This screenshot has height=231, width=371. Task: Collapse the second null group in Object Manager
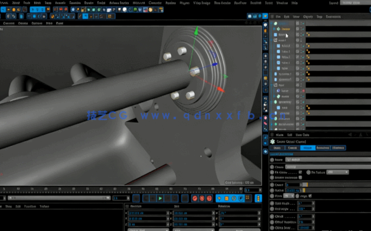click(271, 85)
